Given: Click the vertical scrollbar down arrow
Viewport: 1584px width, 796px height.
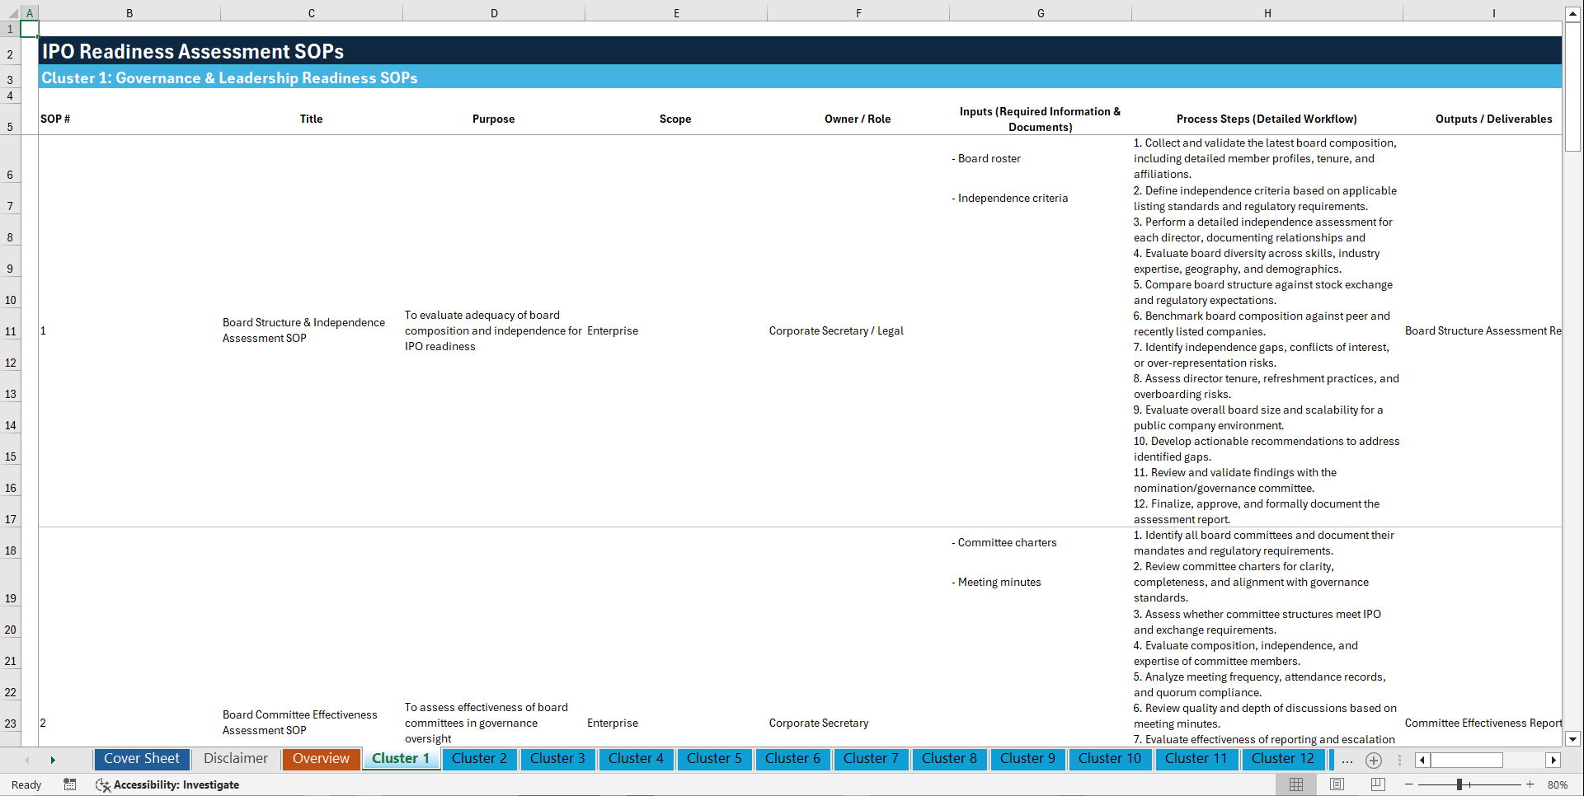Looking at the screenshot, I should [x=1573, y=740].
